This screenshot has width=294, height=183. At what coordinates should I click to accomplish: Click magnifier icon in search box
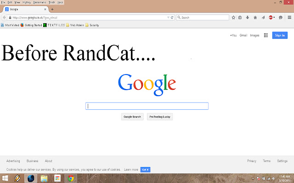[179, 17]
